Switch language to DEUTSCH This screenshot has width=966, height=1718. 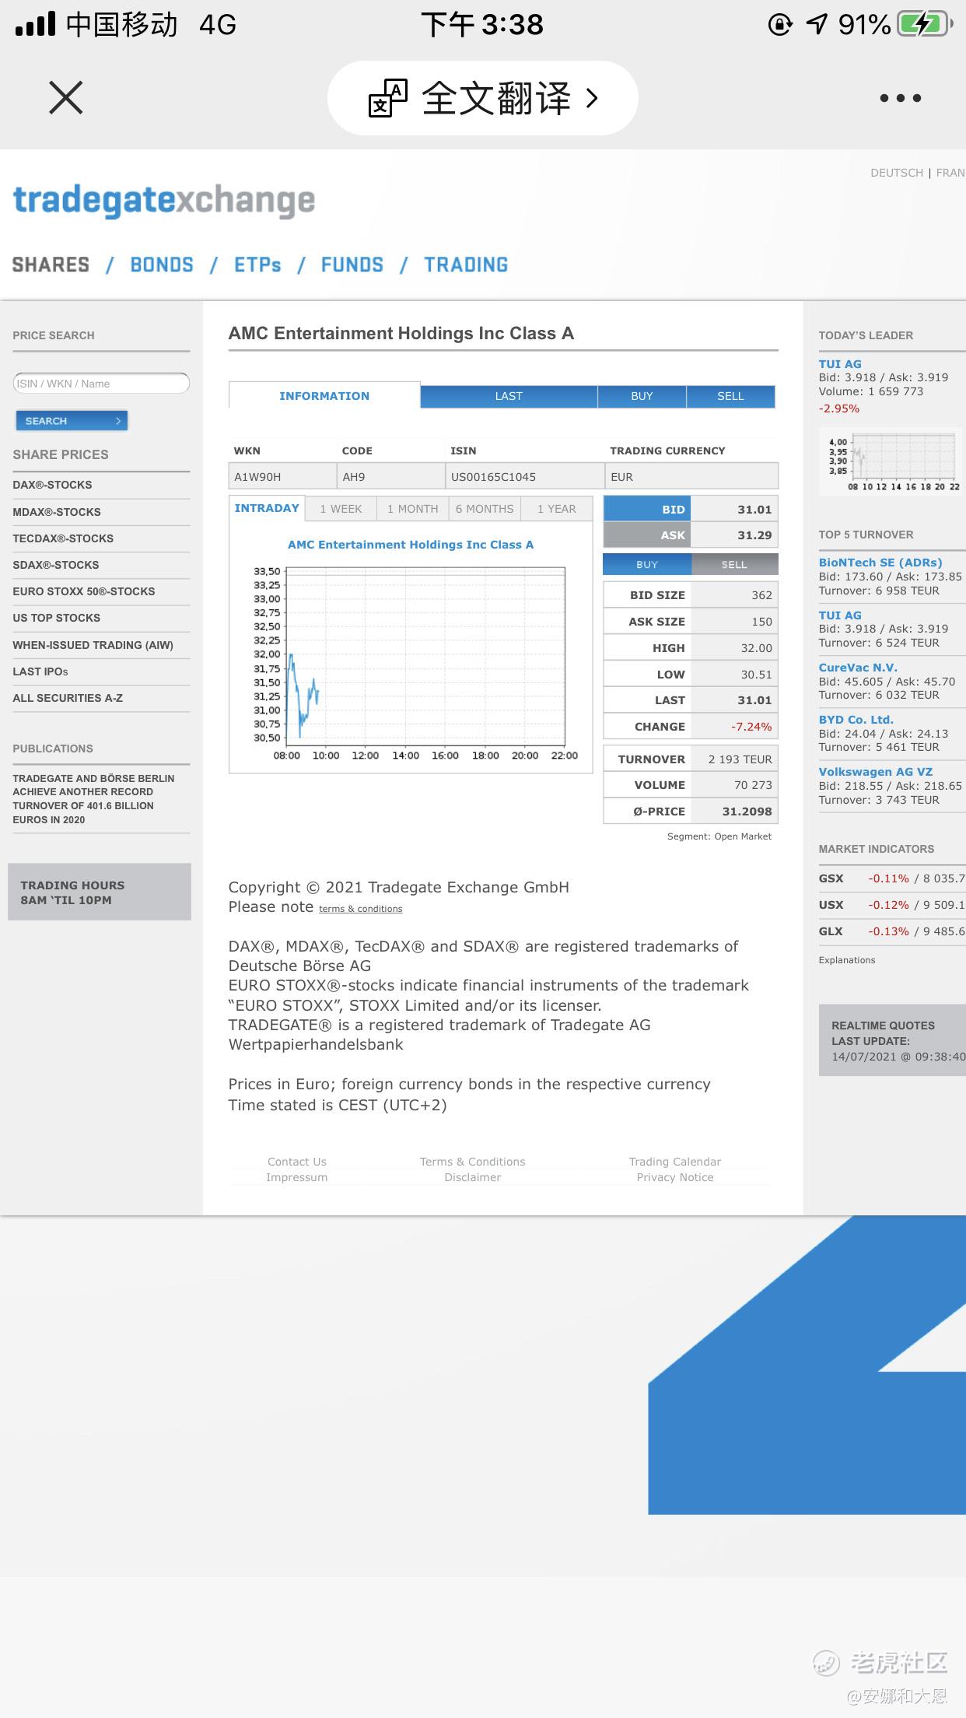(x=897, y=173)
